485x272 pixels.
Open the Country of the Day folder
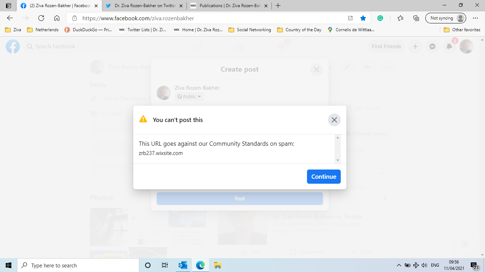tap(299, 30)
